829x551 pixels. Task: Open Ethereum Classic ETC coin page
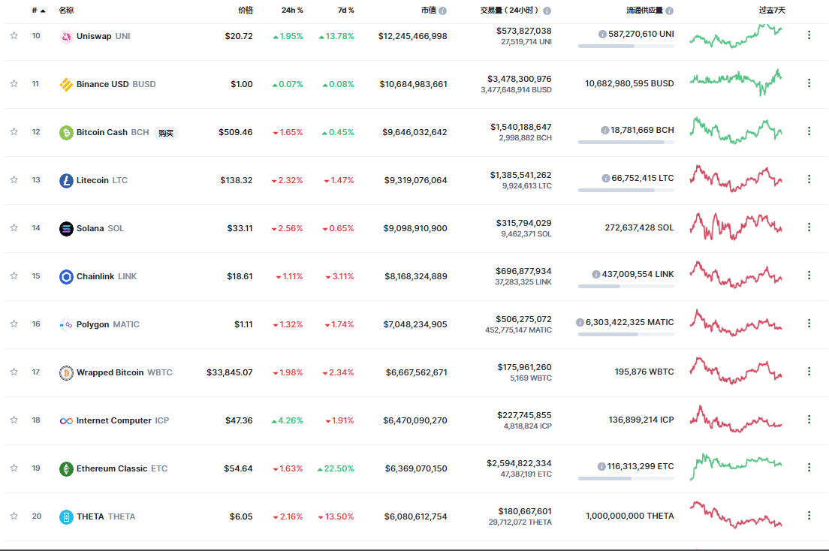click(x=122, y=468)
